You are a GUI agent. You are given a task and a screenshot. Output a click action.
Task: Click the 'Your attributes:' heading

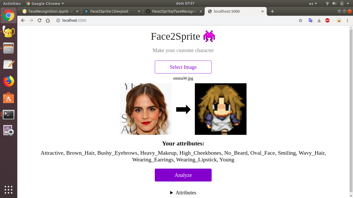[183, 143]
